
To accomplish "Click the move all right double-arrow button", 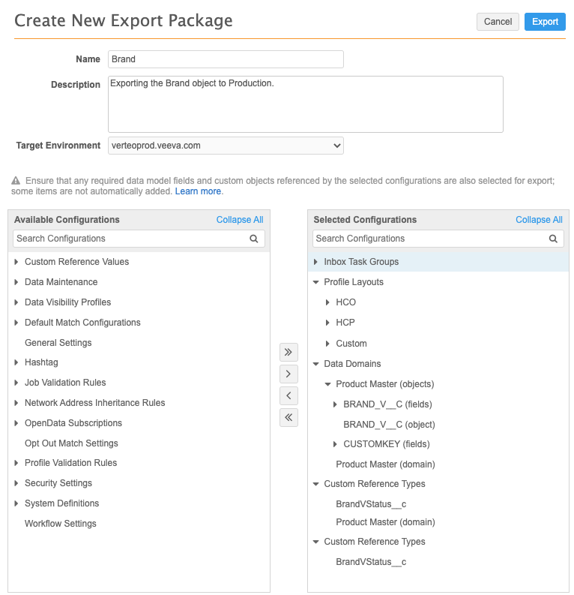I will (288, 352).
